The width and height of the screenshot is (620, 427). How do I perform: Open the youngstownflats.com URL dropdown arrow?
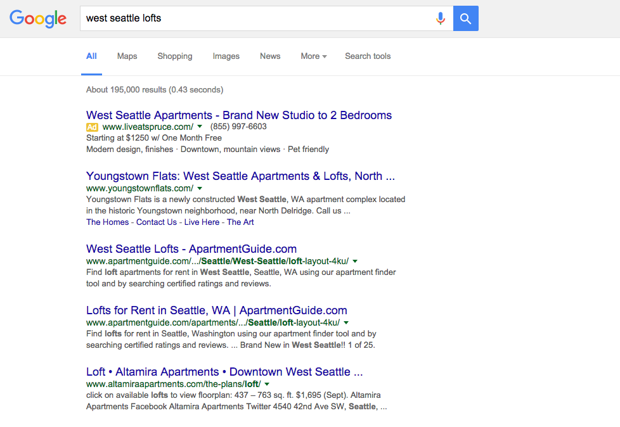point(200,188)
